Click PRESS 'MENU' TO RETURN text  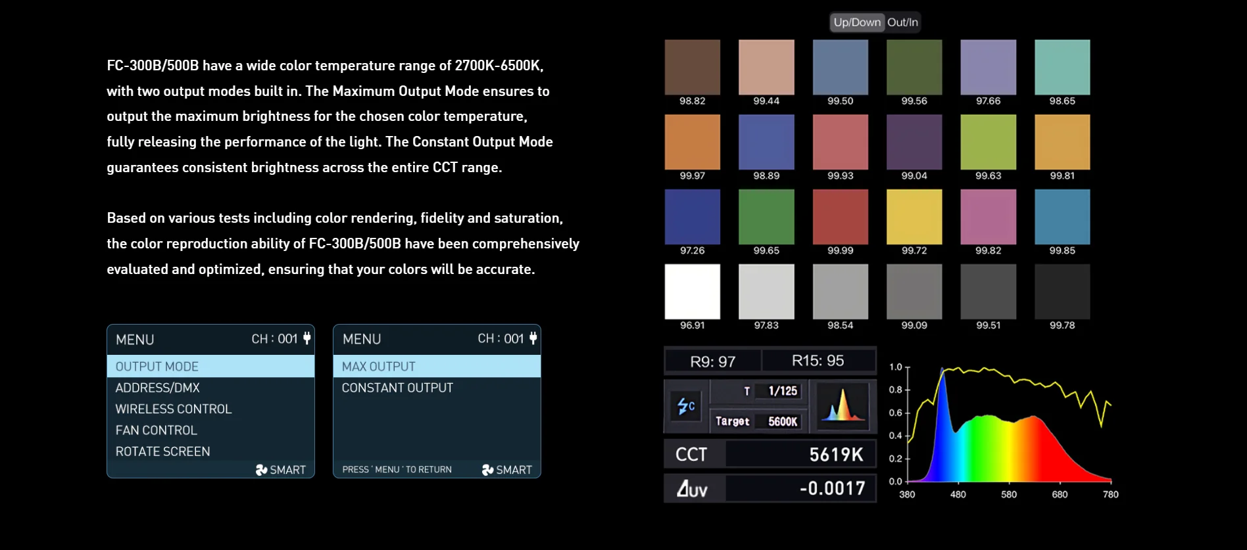click(x=397, y=470)
